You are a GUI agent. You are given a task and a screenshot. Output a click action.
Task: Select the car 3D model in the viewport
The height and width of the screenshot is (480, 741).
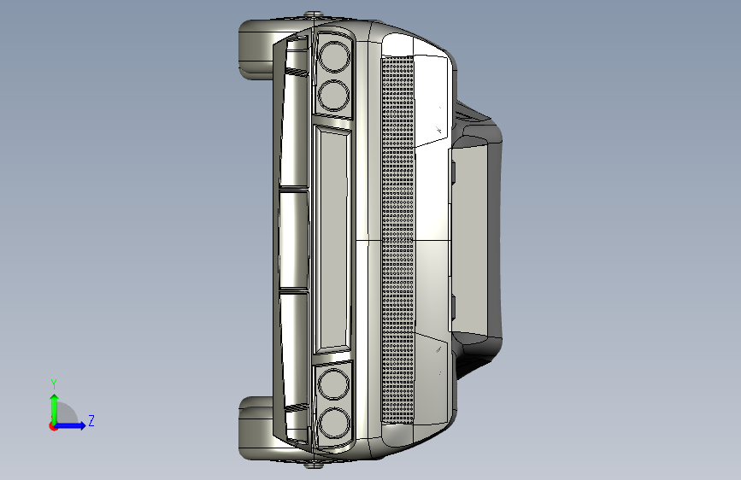point(370,239)
